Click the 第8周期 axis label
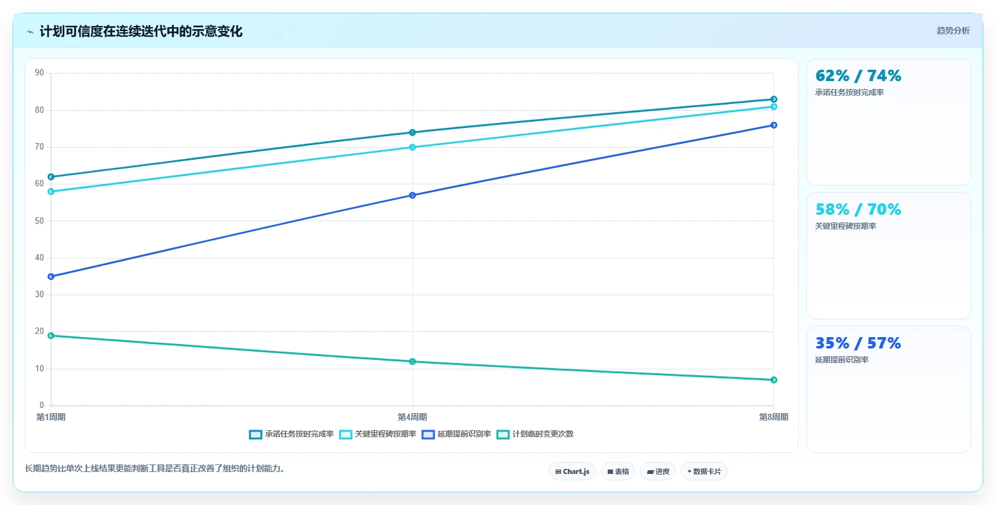Viewport: 996px width, 505px height. click(773, 417)
